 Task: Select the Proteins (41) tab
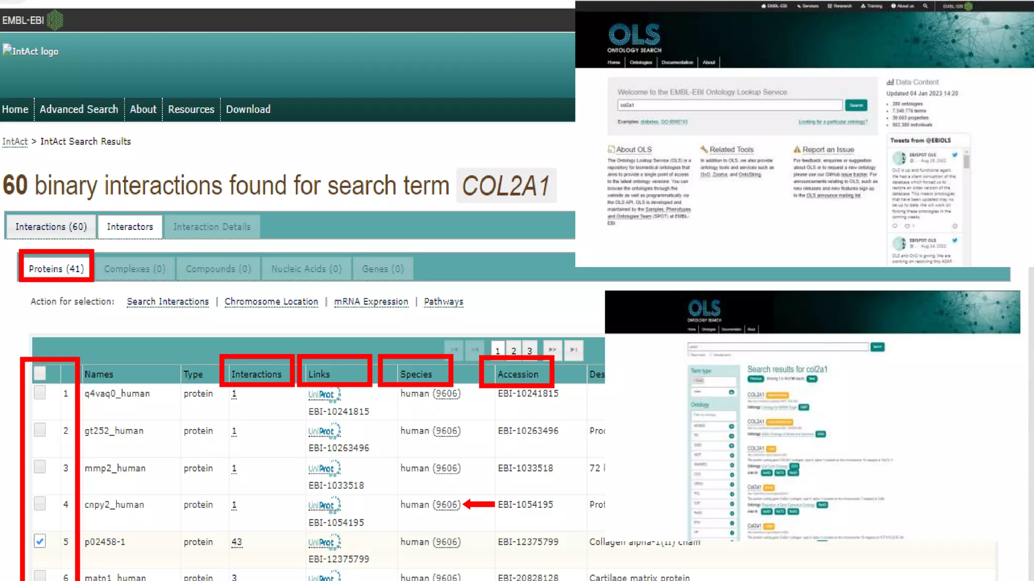56,269
